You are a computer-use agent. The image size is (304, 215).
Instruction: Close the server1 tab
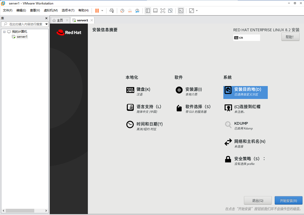[x=92, y=20]
